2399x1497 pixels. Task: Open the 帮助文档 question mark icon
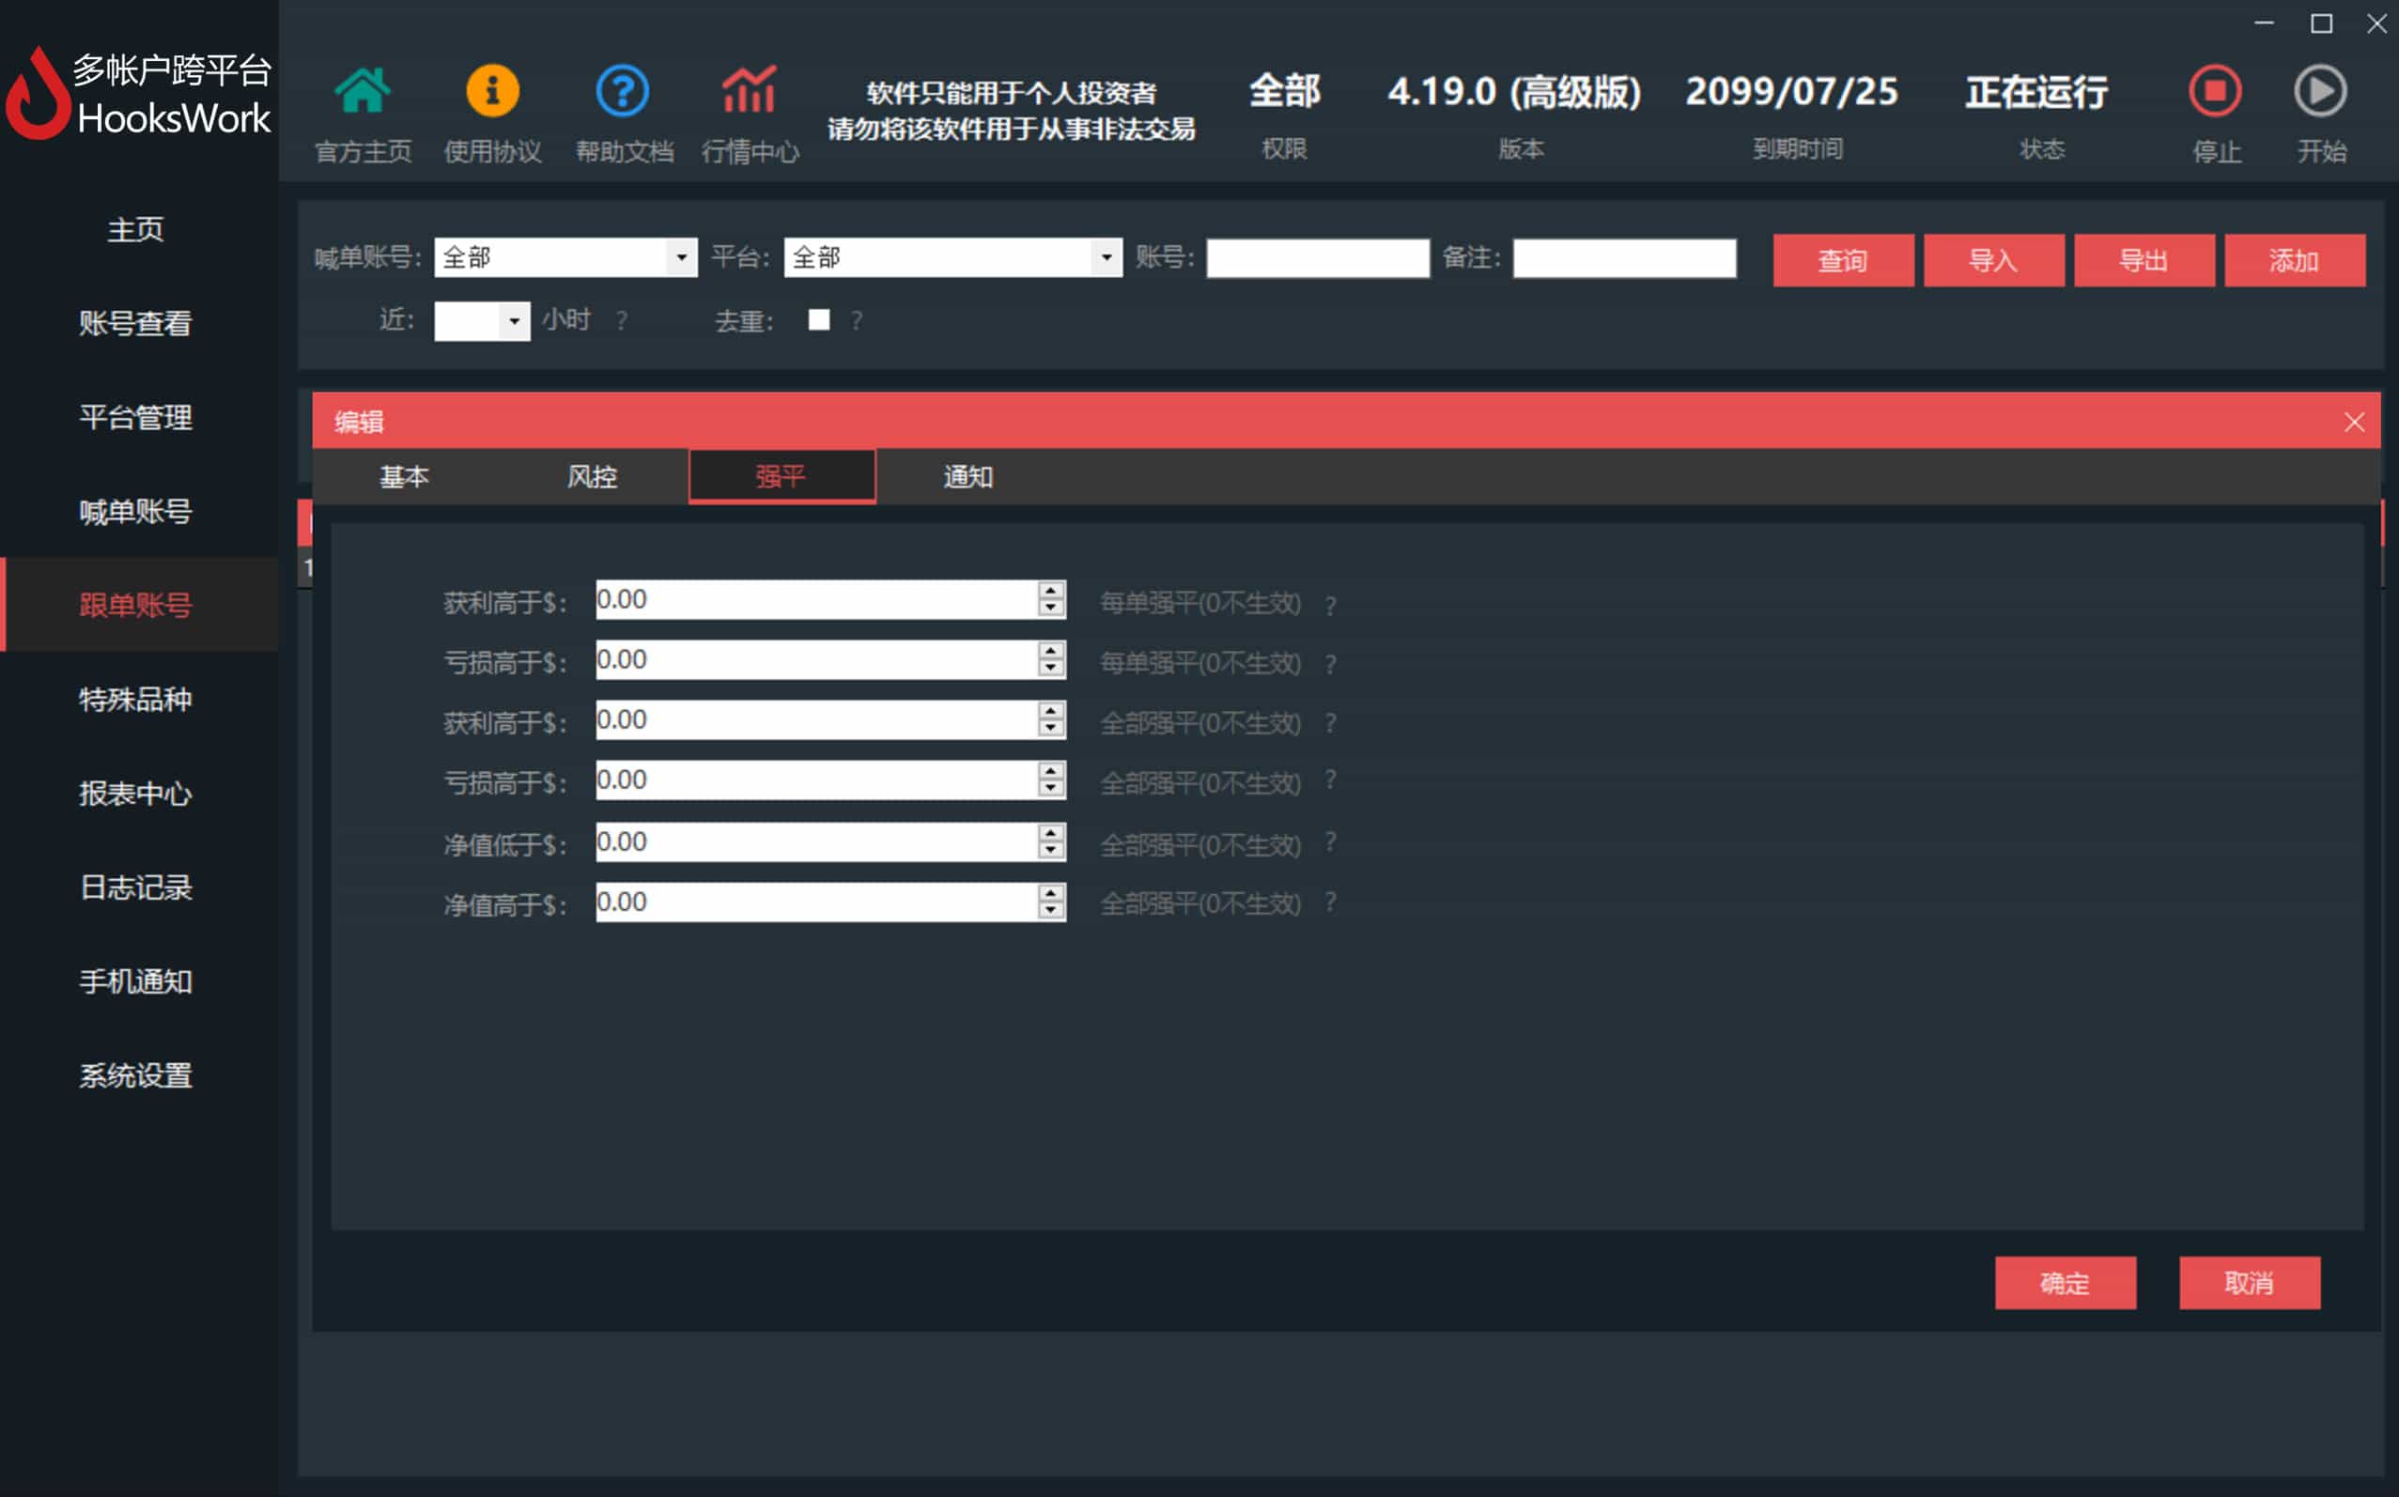tap(623, 91)
